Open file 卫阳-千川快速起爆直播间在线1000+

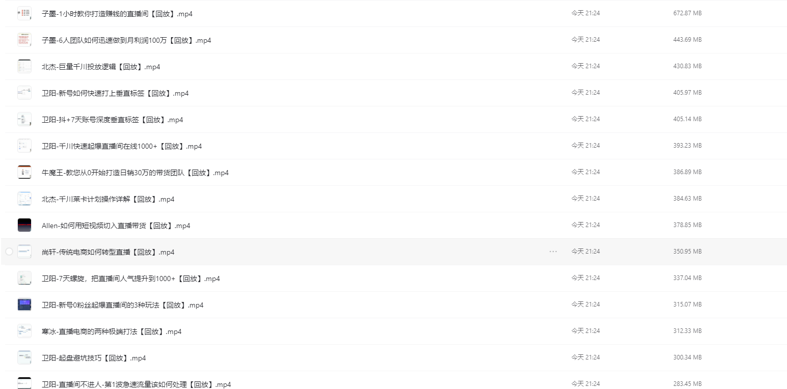[122, 146]
